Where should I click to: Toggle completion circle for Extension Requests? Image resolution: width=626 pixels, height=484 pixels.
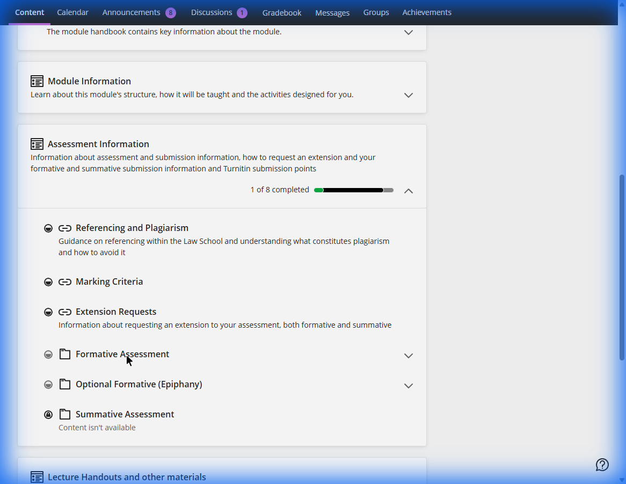coord(48,312)
